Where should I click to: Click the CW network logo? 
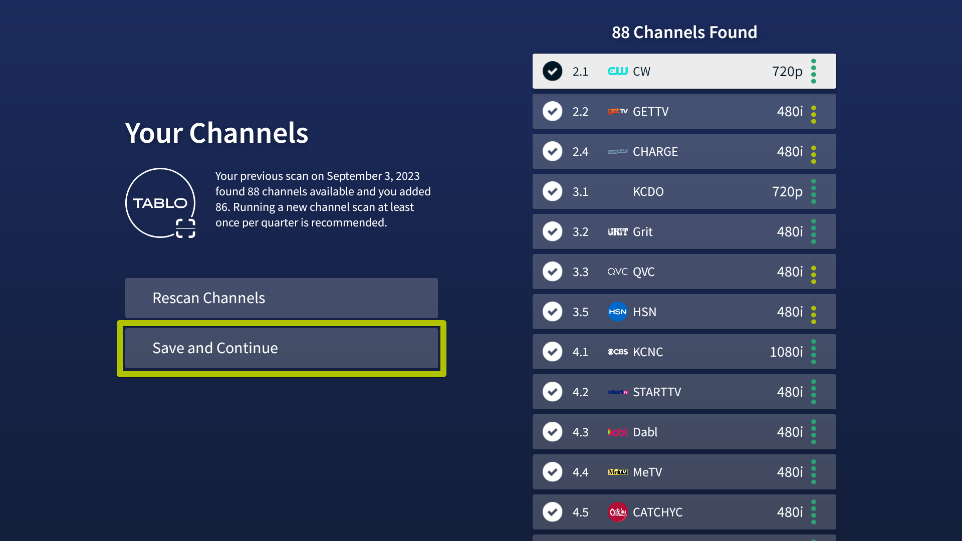pyautogui.click(x=617, y=71)
